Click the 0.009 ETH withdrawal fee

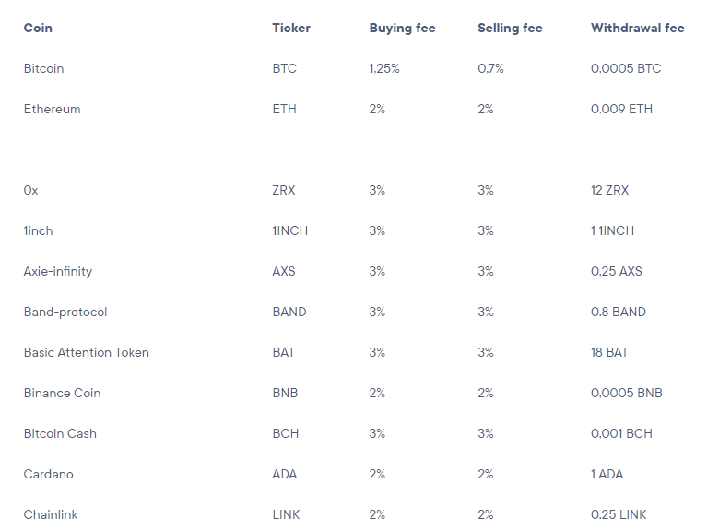click(621, 109)
